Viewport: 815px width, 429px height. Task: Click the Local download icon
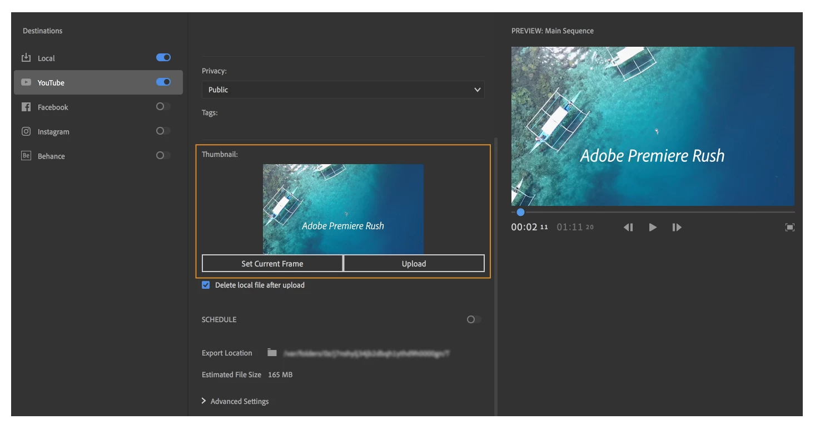point(26,58)
